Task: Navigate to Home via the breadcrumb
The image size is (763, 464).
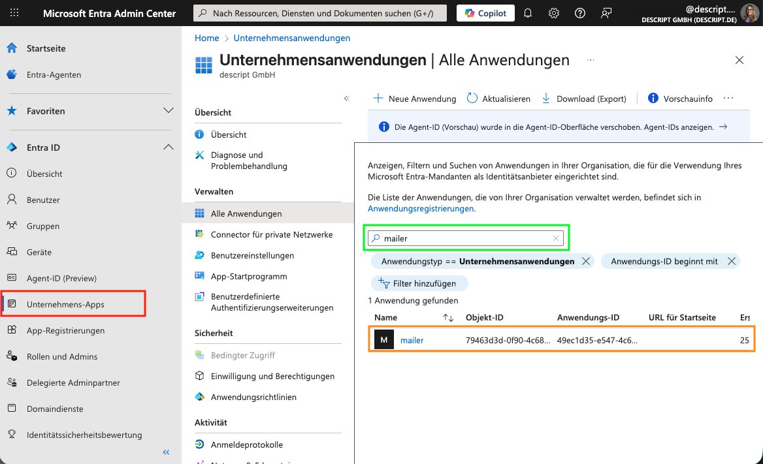Action: pyautogui.click(x=206, y=38)
